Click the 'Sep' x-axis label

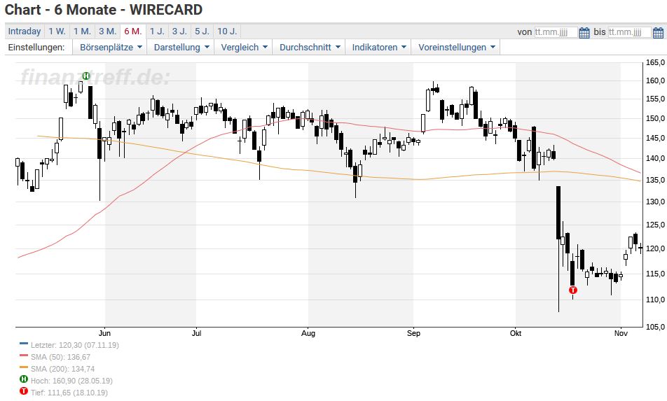(413, 333)
